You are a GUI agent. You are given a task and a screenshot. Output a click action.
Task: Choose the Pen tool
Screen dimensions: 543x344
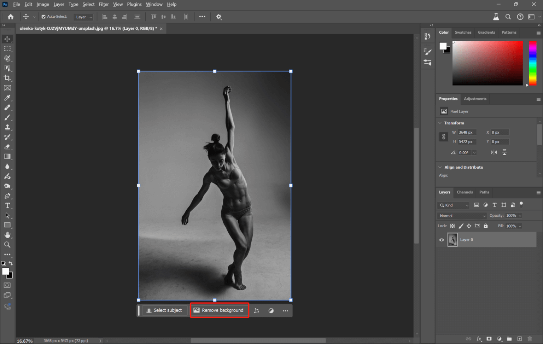tap(7, 196)
